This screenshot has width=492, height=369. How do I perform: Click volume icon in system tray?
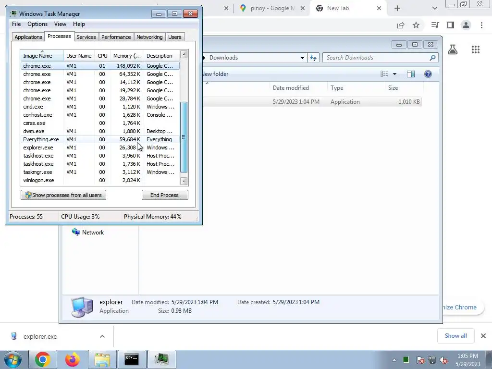point(443,360)
